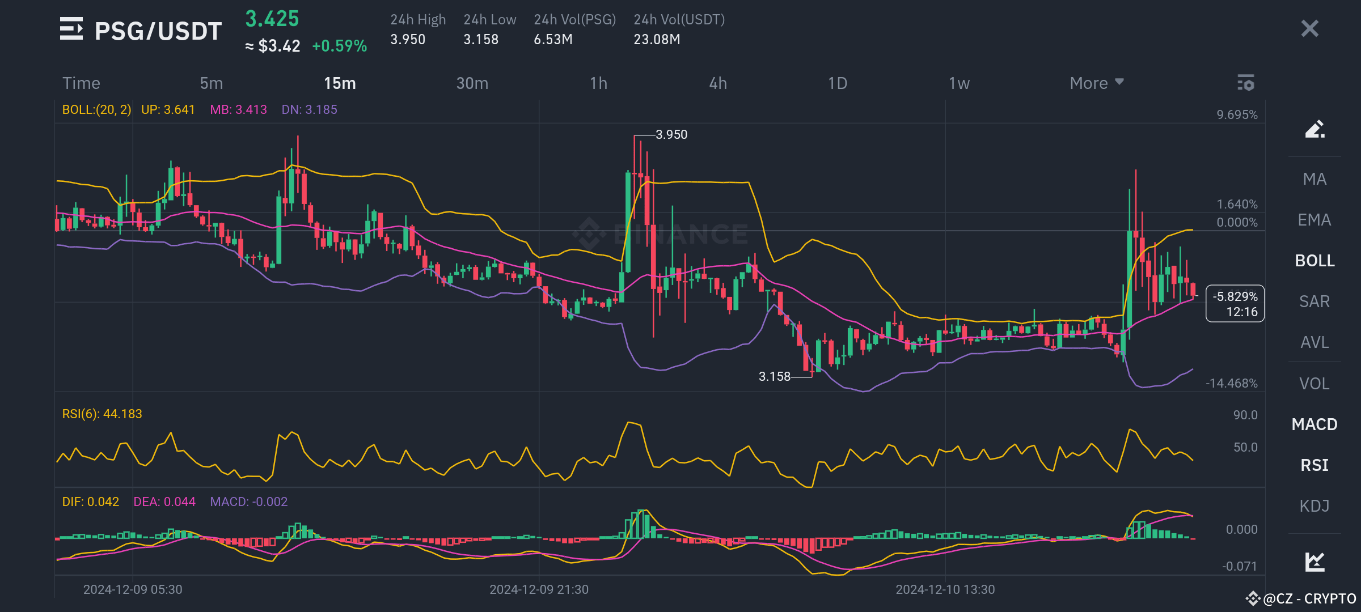
Task: Disable the BOLL indicator
Action: [1314, 261]
